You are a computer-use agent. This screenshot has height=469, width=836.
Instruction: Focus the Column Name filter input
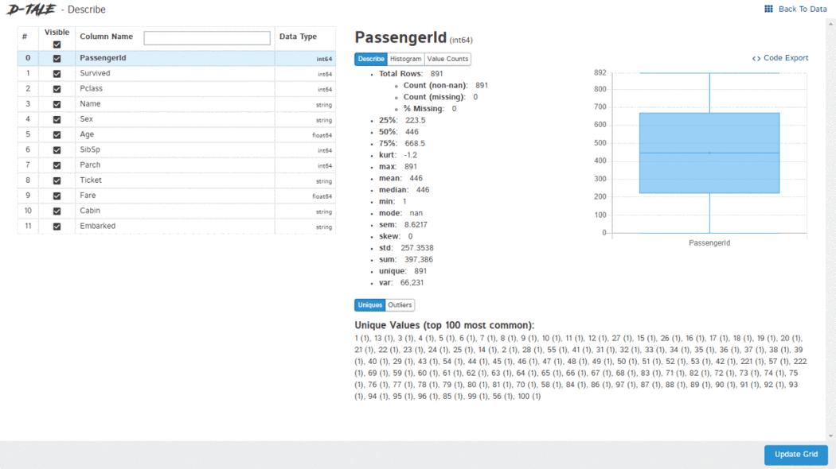(x=207, y=38)
